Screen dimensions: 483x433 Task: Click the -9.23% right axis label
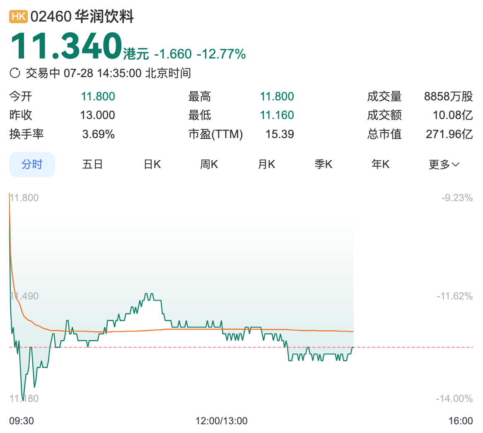pyautogui.click(x=457, y=198)
